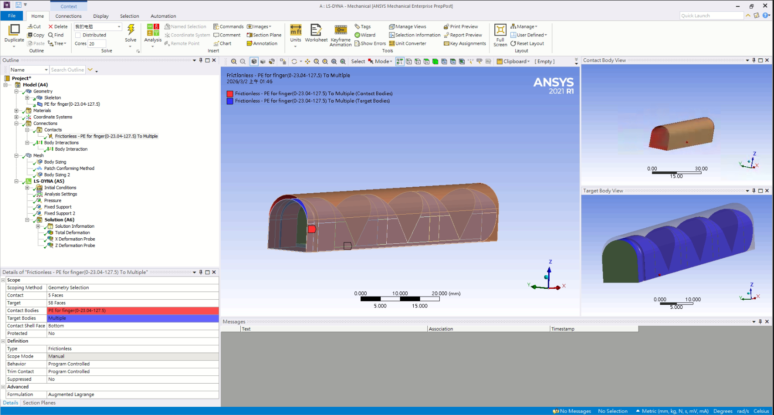Collapse the Solution (A6) tree node
Viewport: 774px width, 415px height.
(x=27, y=220)
